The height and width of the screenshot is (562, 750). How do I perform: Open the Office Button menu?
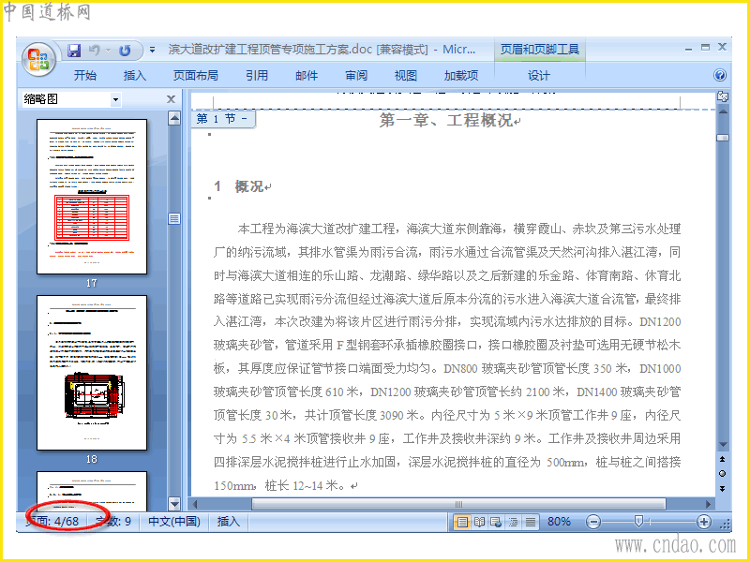tap(38, 60)
